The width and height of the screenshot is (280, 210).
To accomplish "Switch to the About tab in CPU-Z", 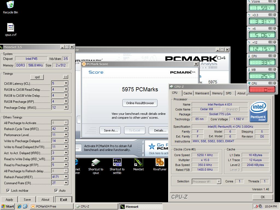I will [241, 93].
